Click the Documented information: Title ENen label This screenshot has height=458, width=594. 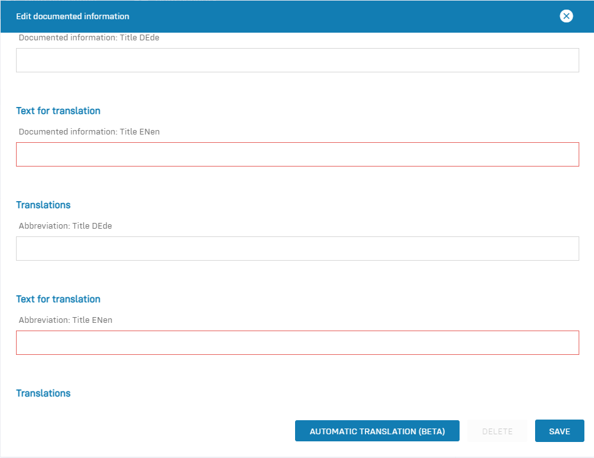click(89, 132)
